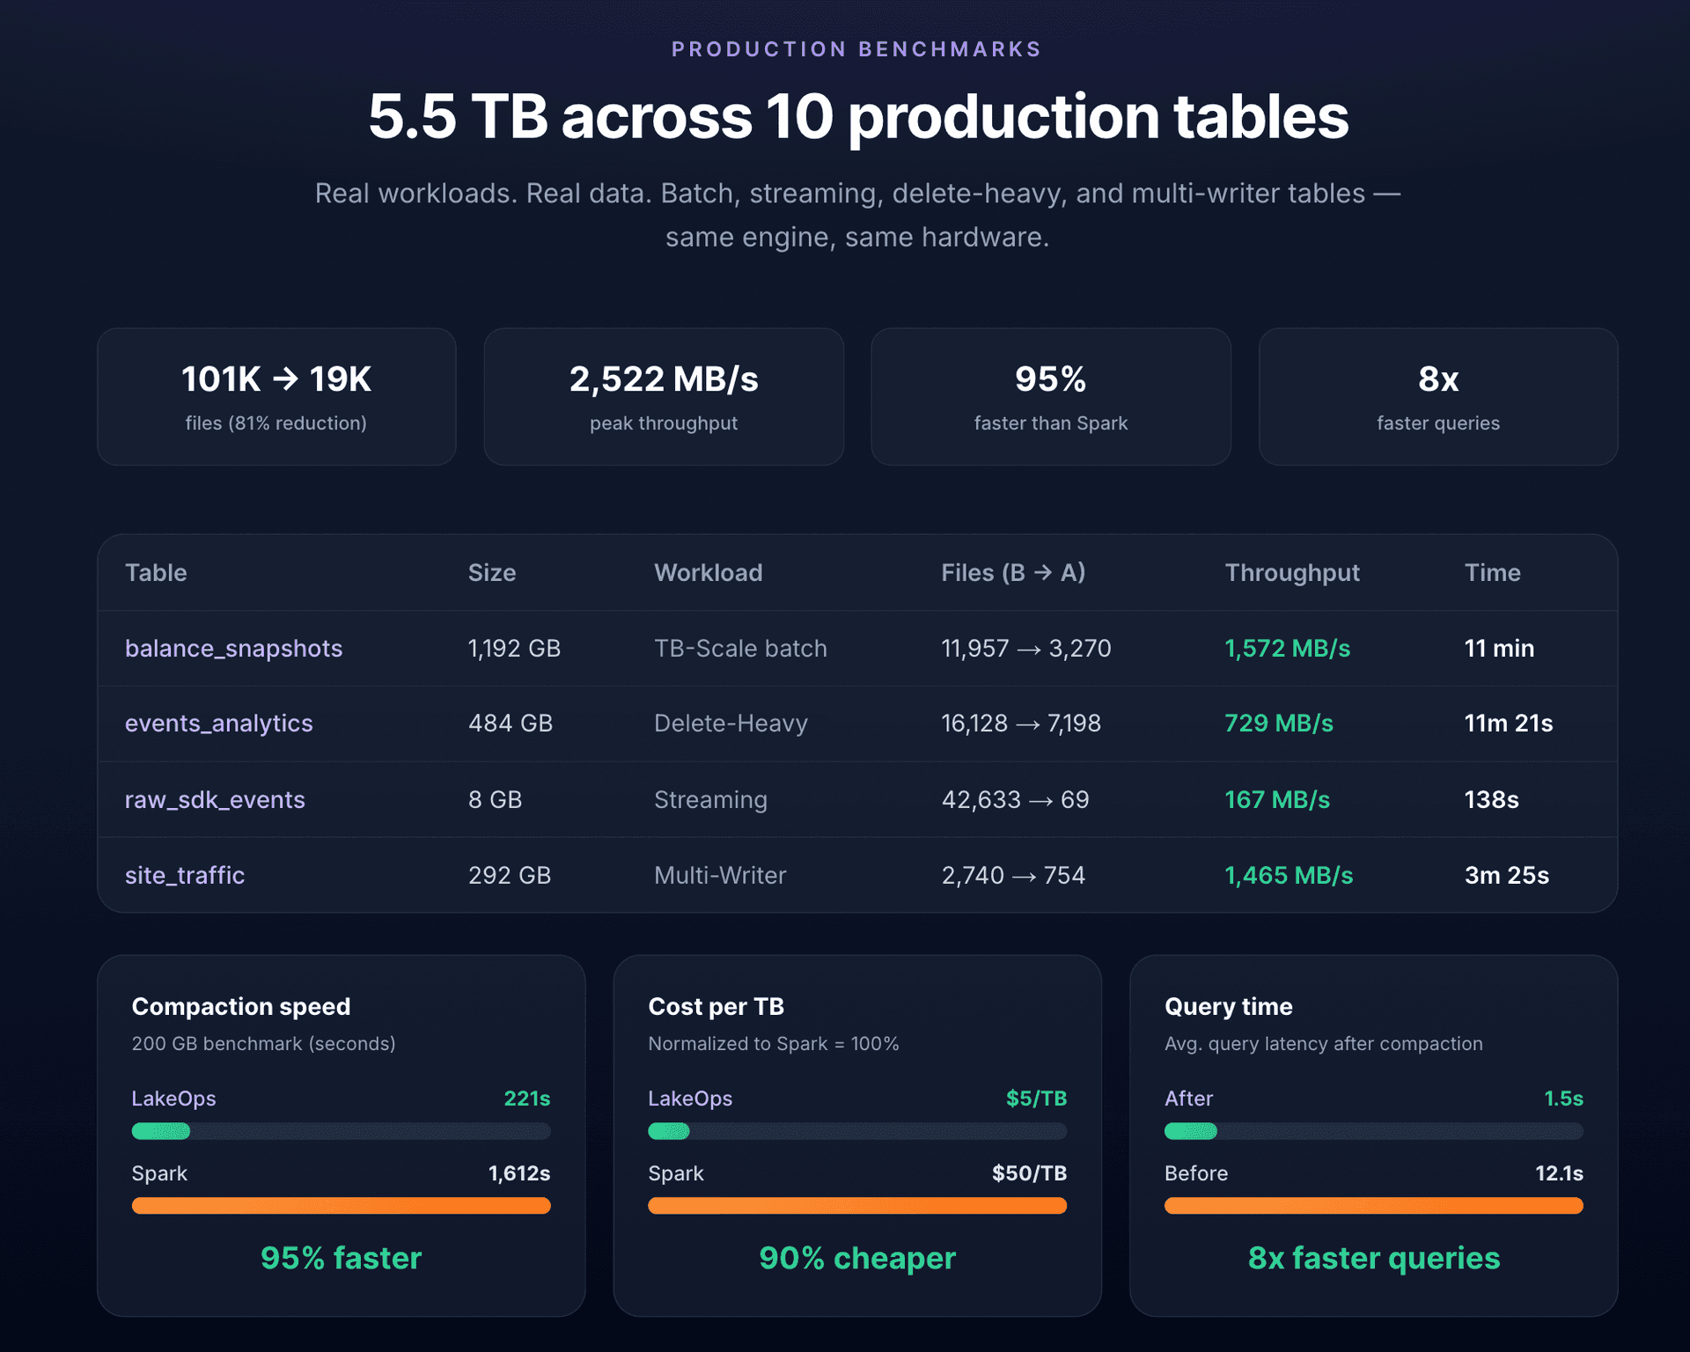Click the '729 MB/s' throughput value
The width and height of the screenshot is (1690, 1352).
click(x=1279, y=724)
